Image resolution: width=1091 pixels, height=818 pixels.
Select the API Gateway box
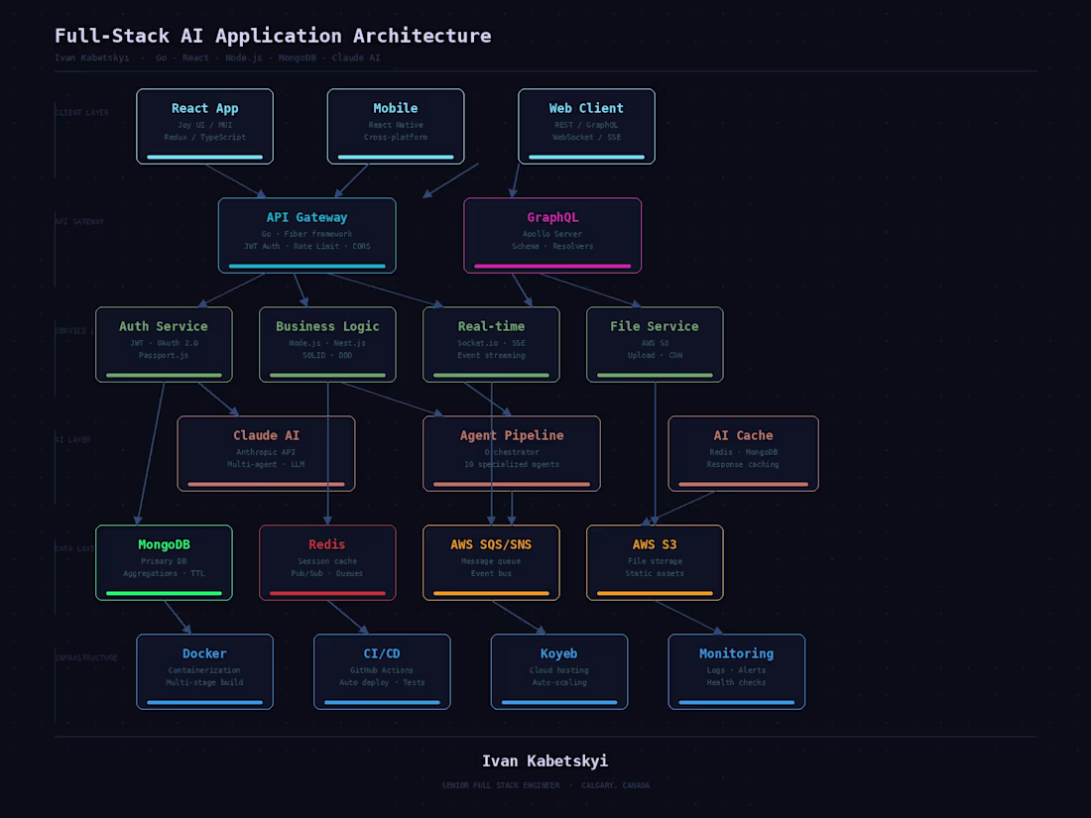coord(306,234)
